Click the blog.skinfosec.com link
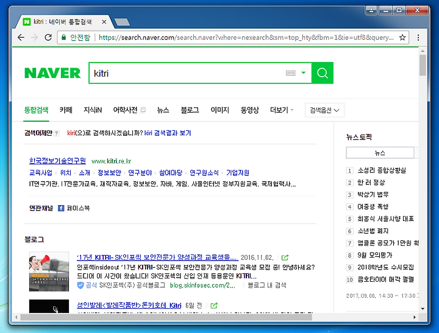Viewport: 439px width, 333px height. (x=202, y=285)
